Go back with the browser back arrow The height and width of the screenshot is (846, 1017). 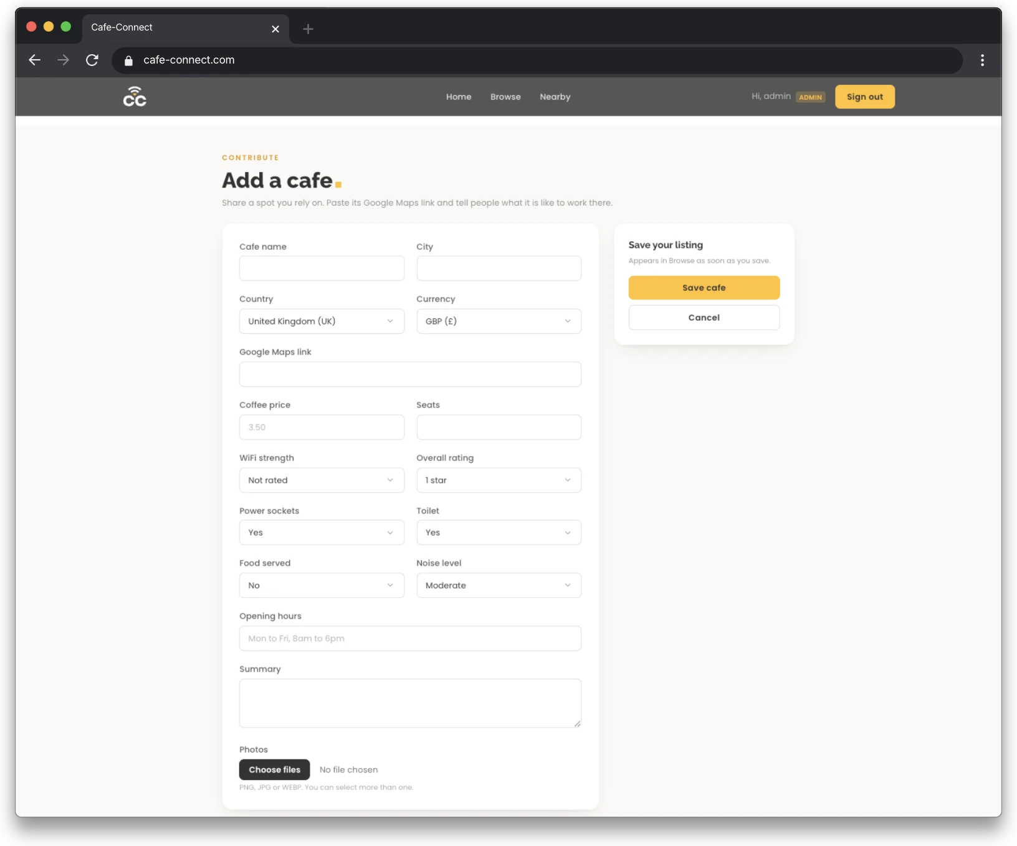(x=35, y=60)
